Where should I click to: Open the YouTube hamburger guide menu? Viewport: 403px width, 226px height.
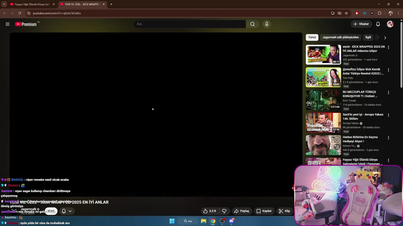point(8,24)
